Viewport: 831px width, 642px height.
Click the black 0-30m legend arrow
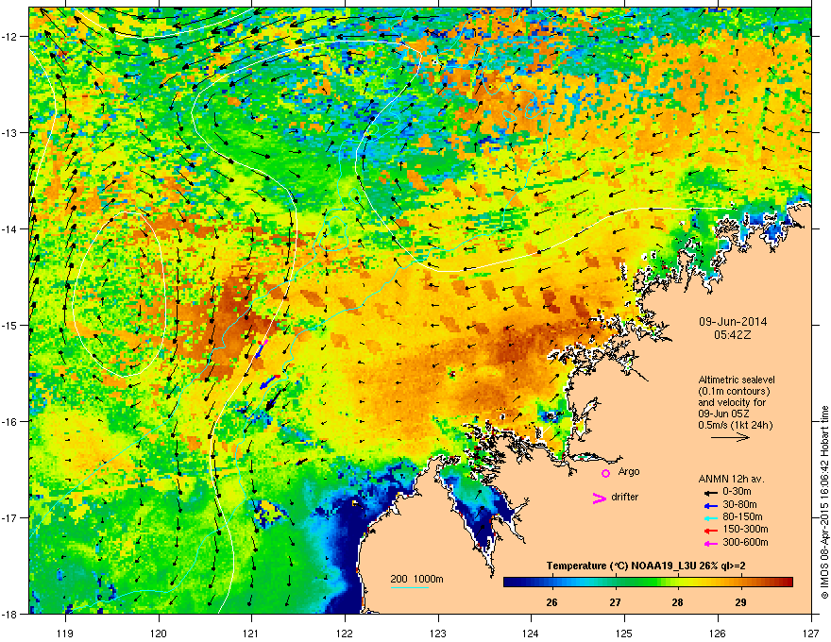[x=710, y=492]
